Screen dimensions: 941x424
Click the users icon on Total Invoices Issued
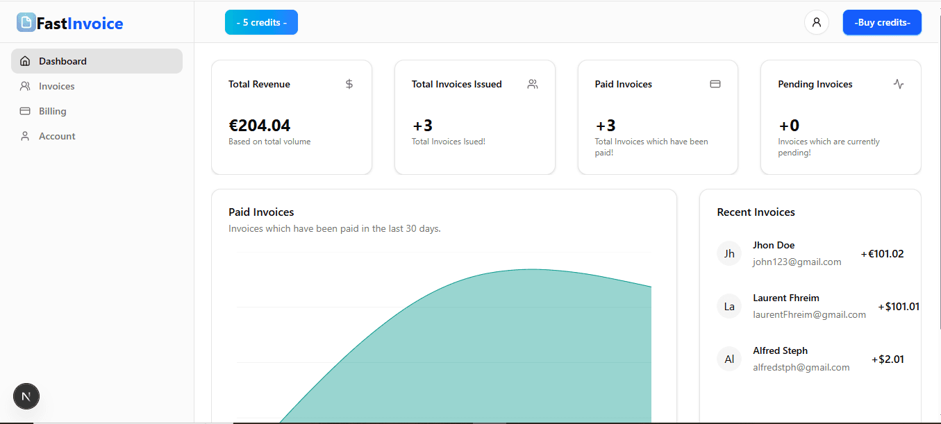pyautogui.click(x=532, y=84)
